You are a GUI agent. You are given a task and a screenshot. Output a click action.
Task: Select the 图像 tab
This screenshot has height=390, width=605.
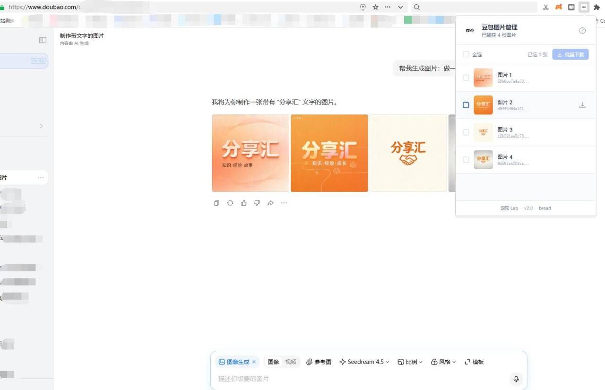click(x=273, y=362)
